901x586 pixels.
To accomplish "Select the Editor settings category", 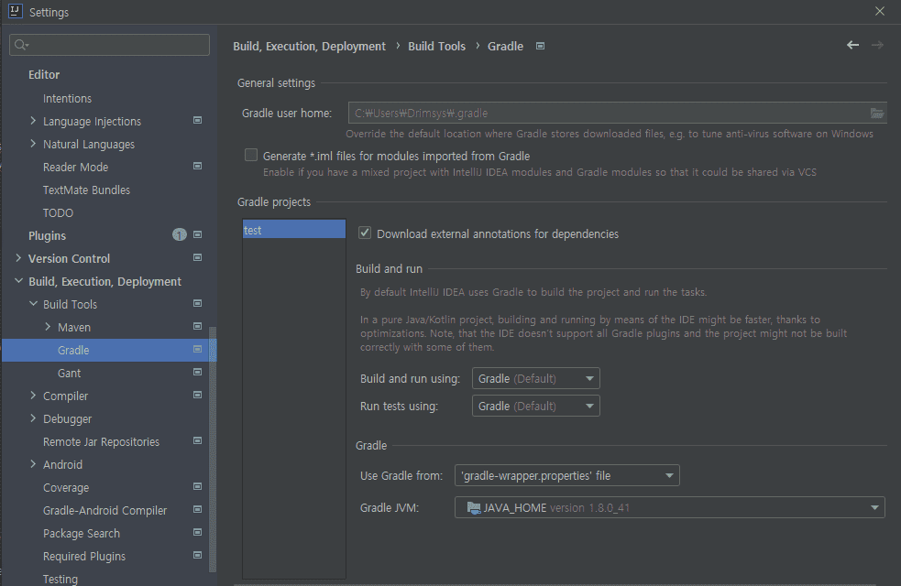I will coord(44,74).
